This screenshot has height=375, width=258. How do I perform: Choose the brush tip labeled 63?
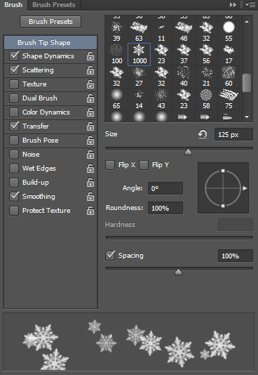[x=139, y=32]
